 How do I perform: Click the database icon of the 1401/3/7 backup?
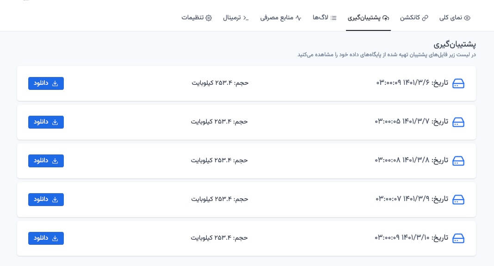point(458,122)
